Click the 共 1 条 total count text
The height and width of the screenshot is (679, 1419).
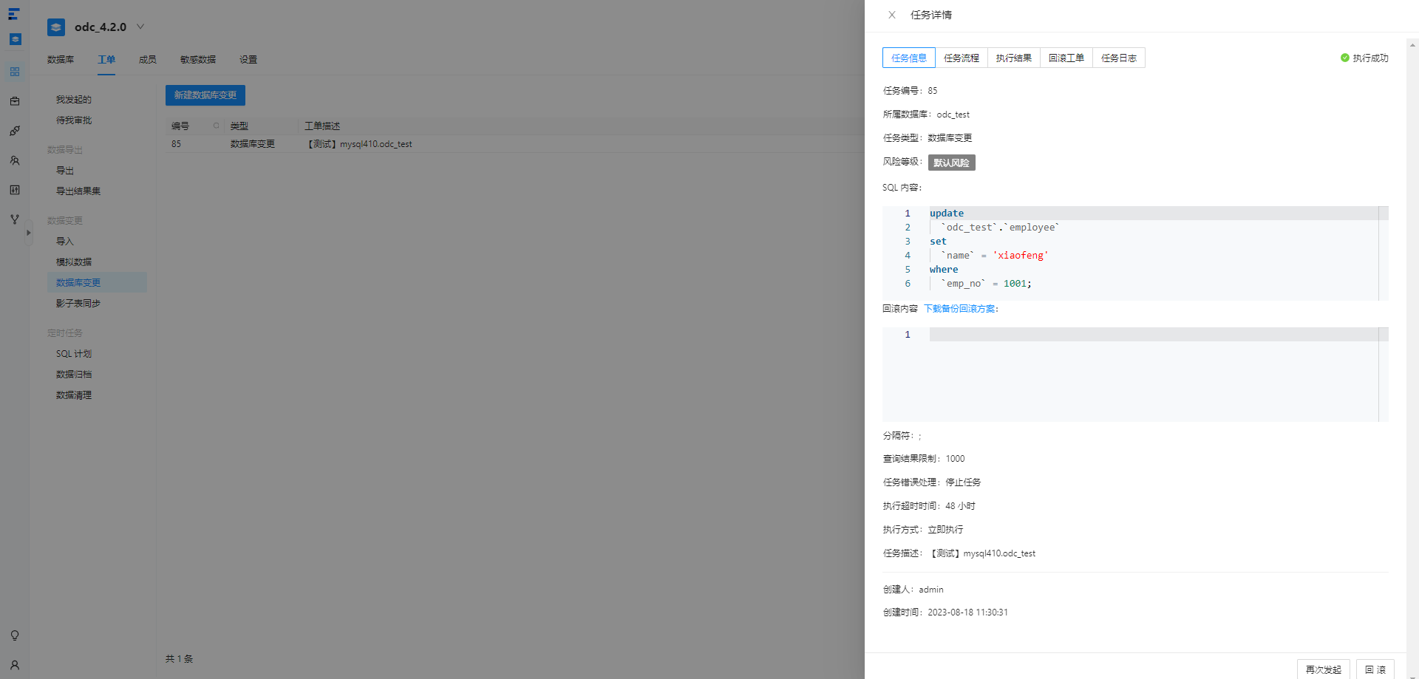tap(180, 659)
